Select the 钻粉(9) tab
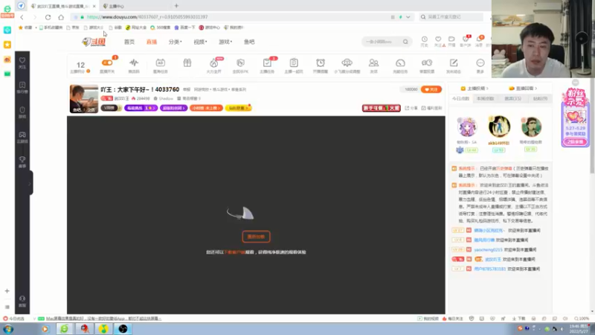 point(541,99)
